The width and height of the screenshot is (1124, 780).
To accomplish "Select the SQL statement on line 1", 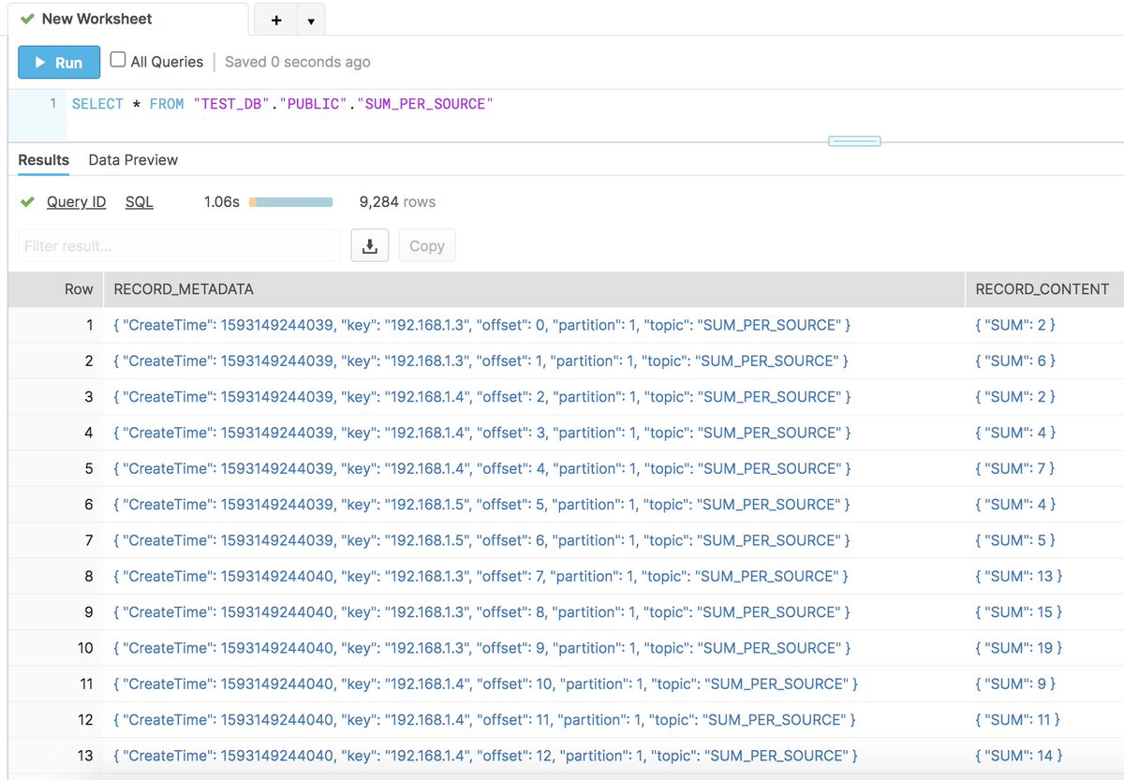I will [281, 104].
